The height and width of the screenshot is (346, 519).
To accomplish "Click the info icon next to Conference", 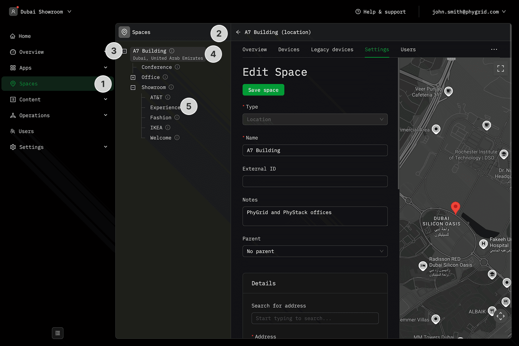I will [177, 67].
